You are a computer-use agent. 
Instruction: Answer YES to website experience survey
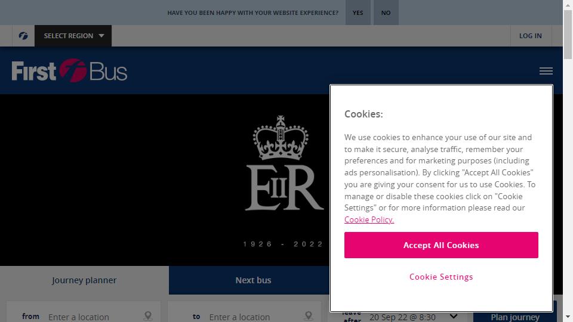[x=358, y=13]
